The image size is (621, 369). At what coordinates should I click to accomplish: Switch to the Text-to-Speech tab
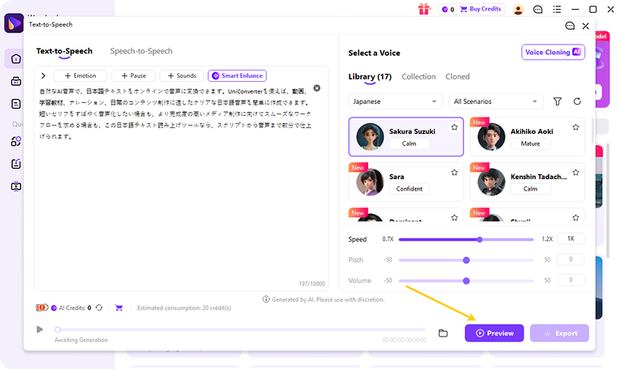pos(64,51)
